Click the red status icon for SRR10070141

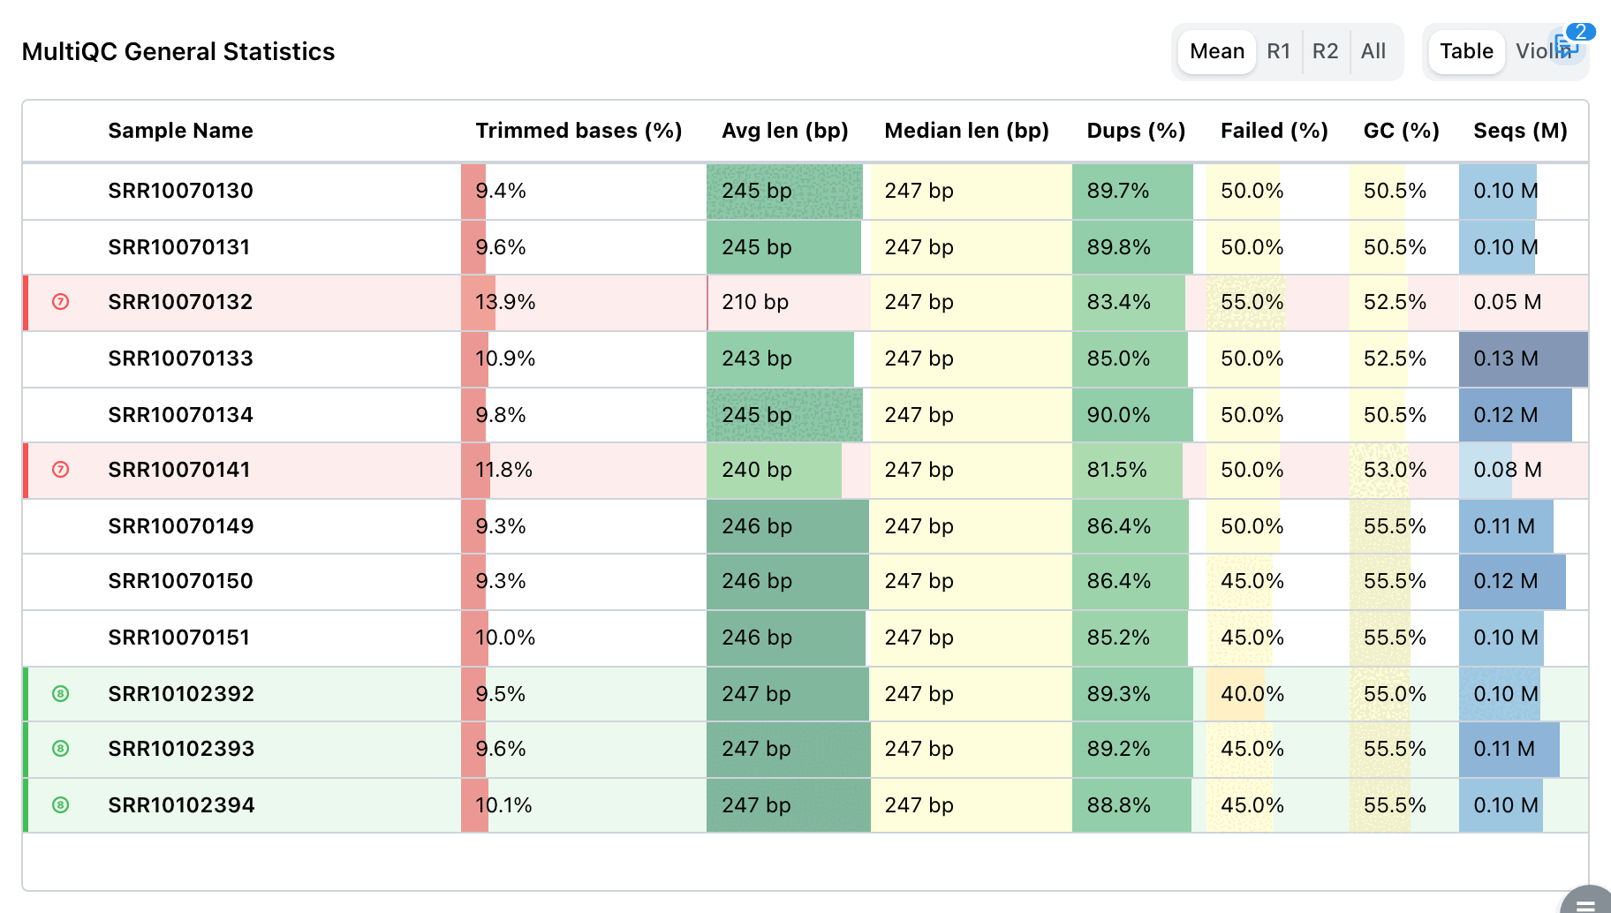[x=61, y=470]
